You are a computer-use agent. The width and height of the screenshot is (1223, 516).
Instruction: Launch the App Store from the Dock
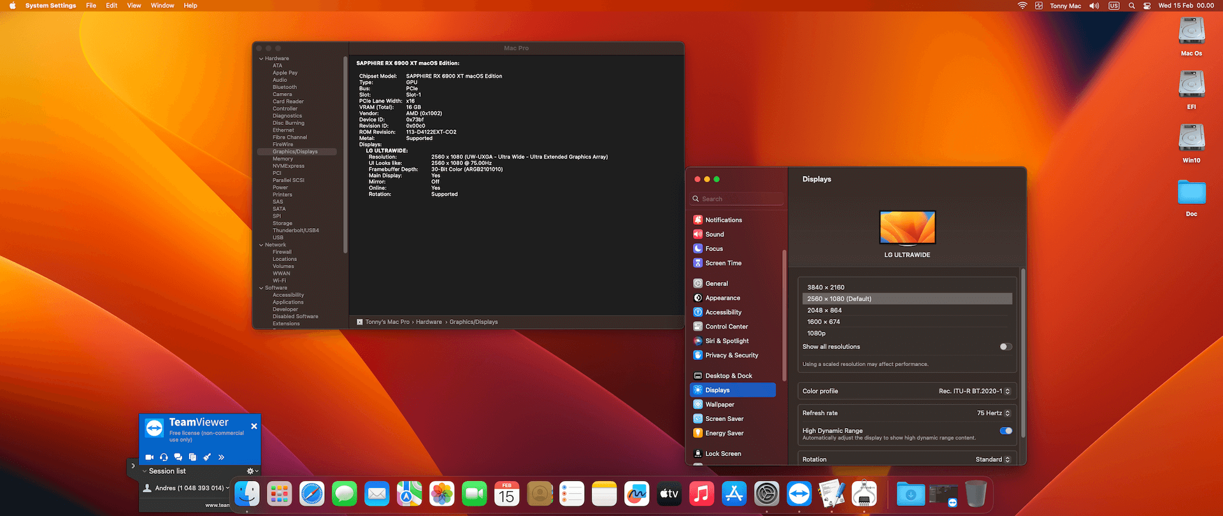coord(734,494)
